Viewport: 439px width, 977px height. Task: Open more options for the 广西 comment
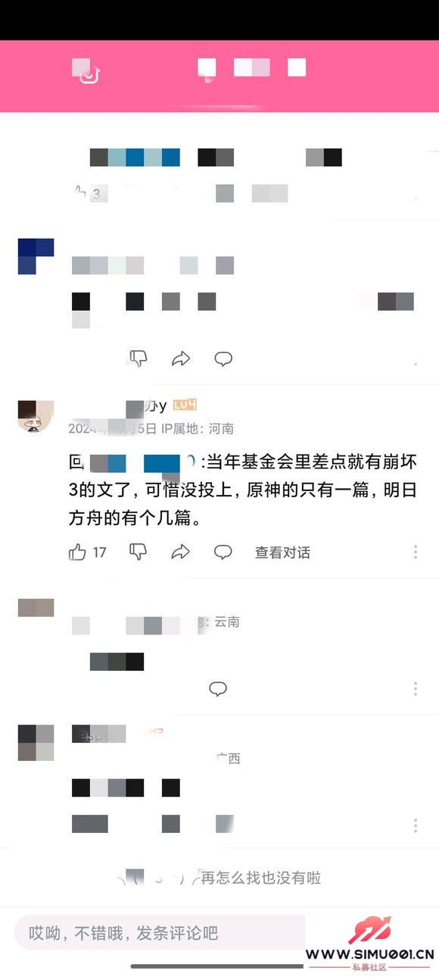click(x=416, y=825)
